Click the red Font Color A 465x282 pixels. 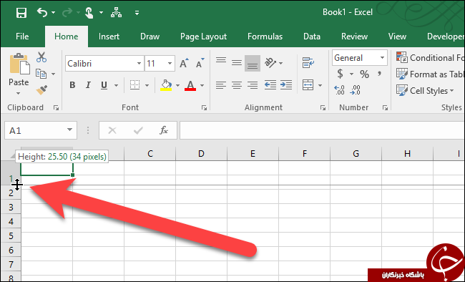[190, 85]
